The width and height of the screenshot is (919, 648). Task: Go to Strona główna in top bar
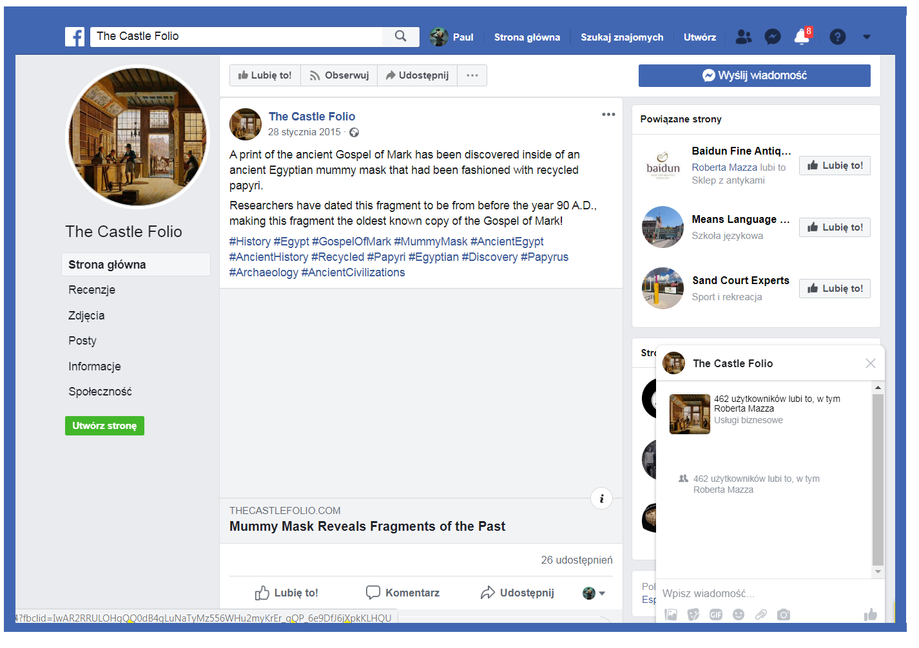[527, 37]
